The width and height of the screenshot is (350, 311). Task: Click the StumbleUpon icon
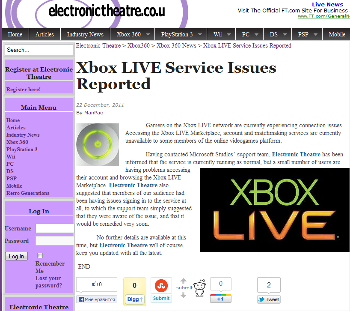161,285
